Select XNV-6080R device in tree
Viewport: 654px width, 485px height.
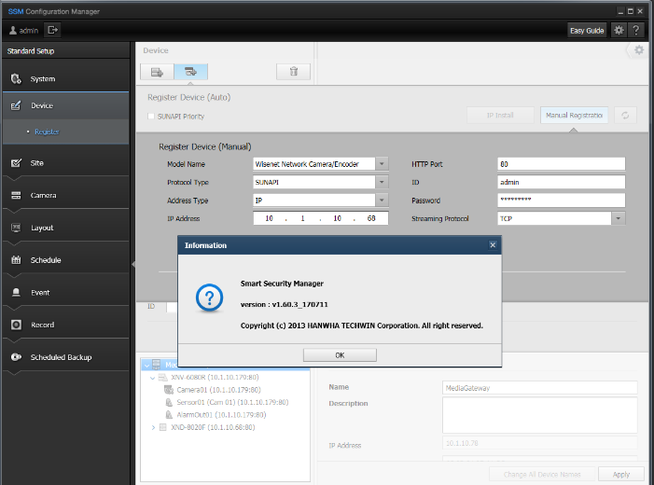215,378
